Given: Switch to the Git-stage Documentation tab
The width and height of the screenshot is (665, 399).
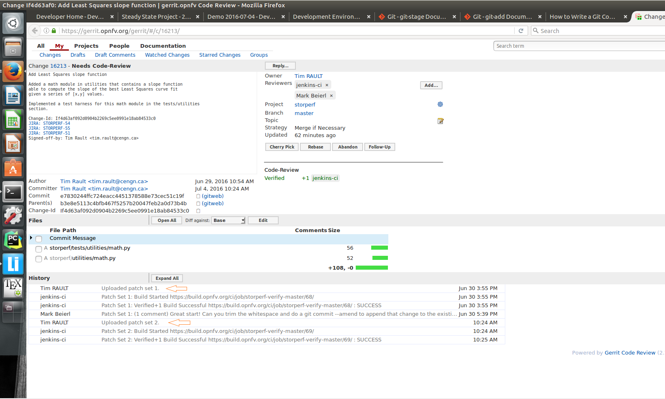Looking at the screenshot, I should coord(416,17).
